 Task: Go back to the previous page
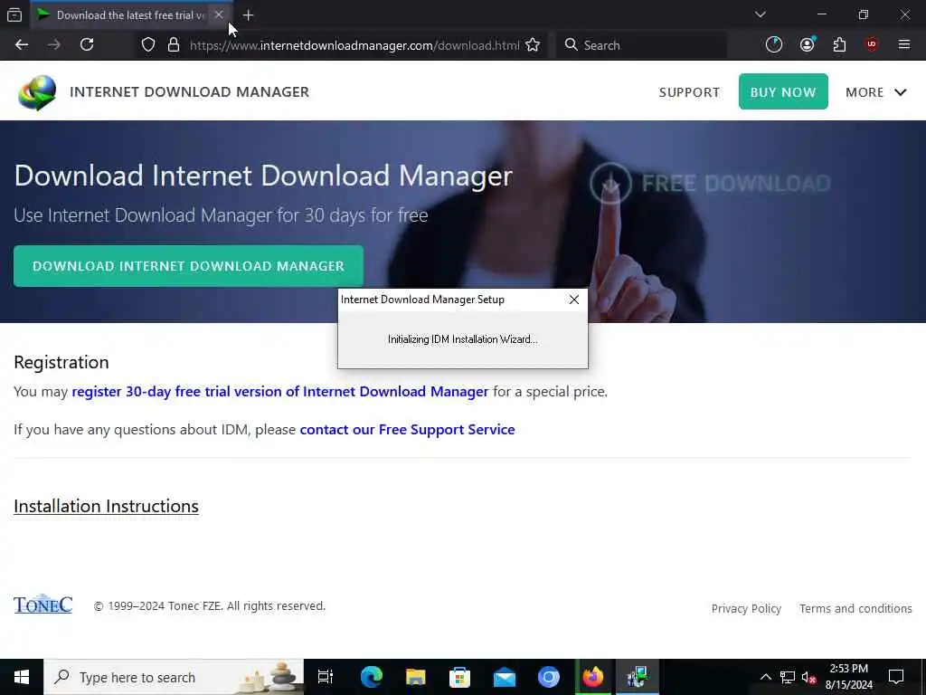coord(22,45)
